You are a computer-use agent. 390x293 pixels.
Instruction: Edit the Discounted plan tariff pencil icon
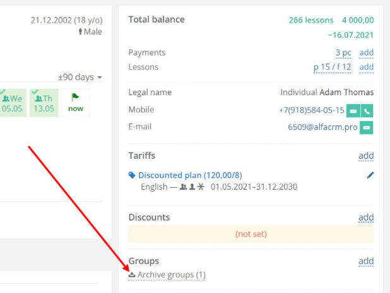pyautogui.click(x=370, y=175)
